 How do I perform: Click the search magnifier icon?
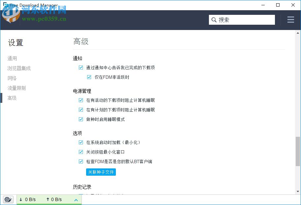[214, 20]
